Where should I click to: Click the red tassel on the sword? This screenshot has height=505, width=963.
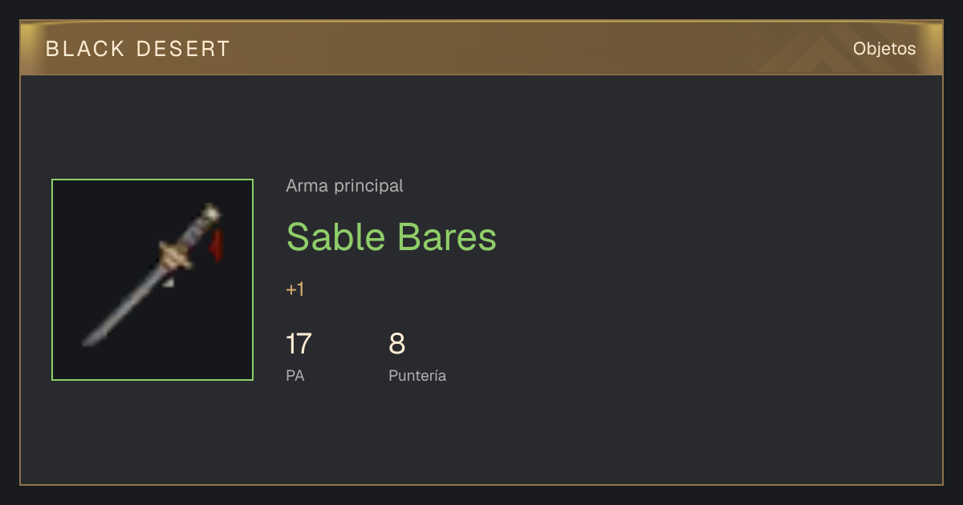click(x=217, y=246)
